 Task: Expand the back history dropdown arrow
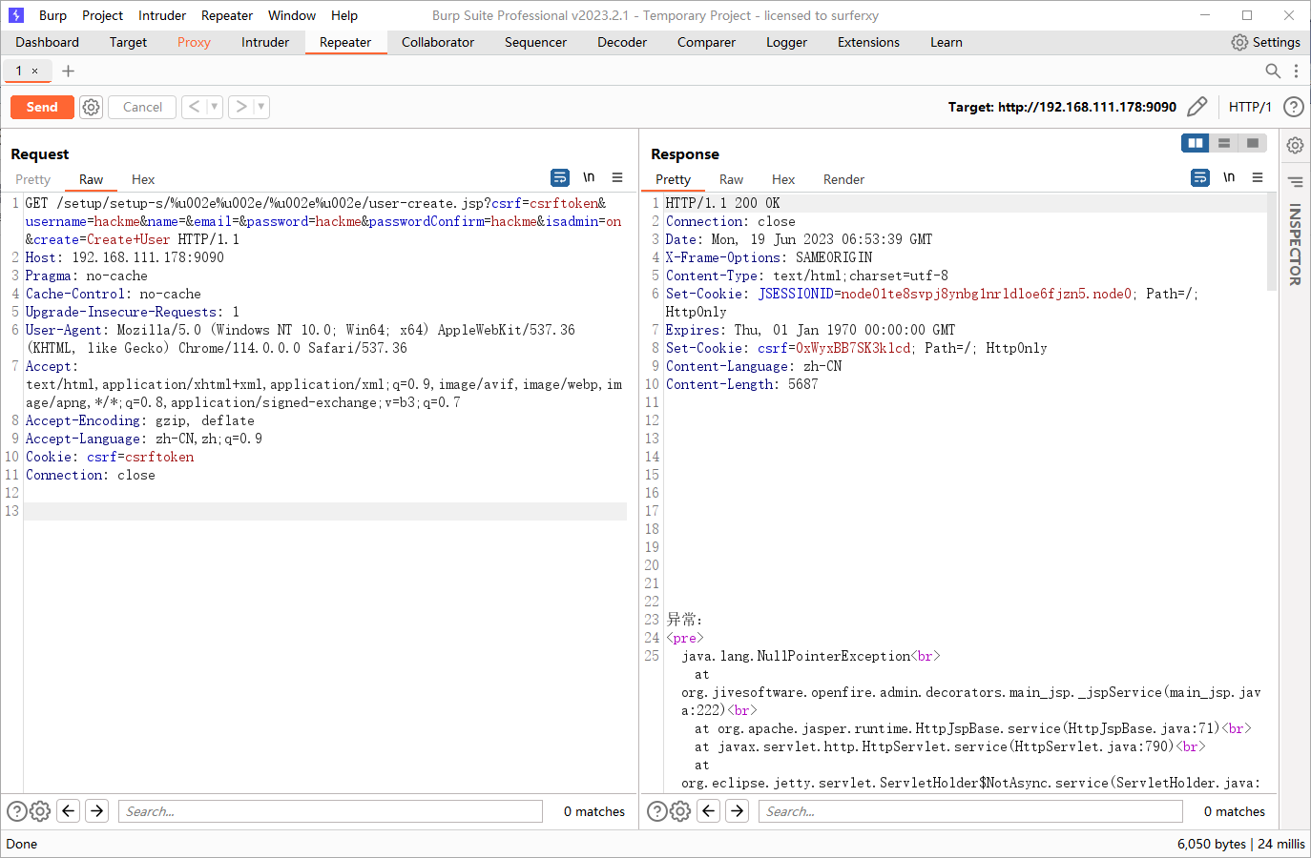[215, 107]
